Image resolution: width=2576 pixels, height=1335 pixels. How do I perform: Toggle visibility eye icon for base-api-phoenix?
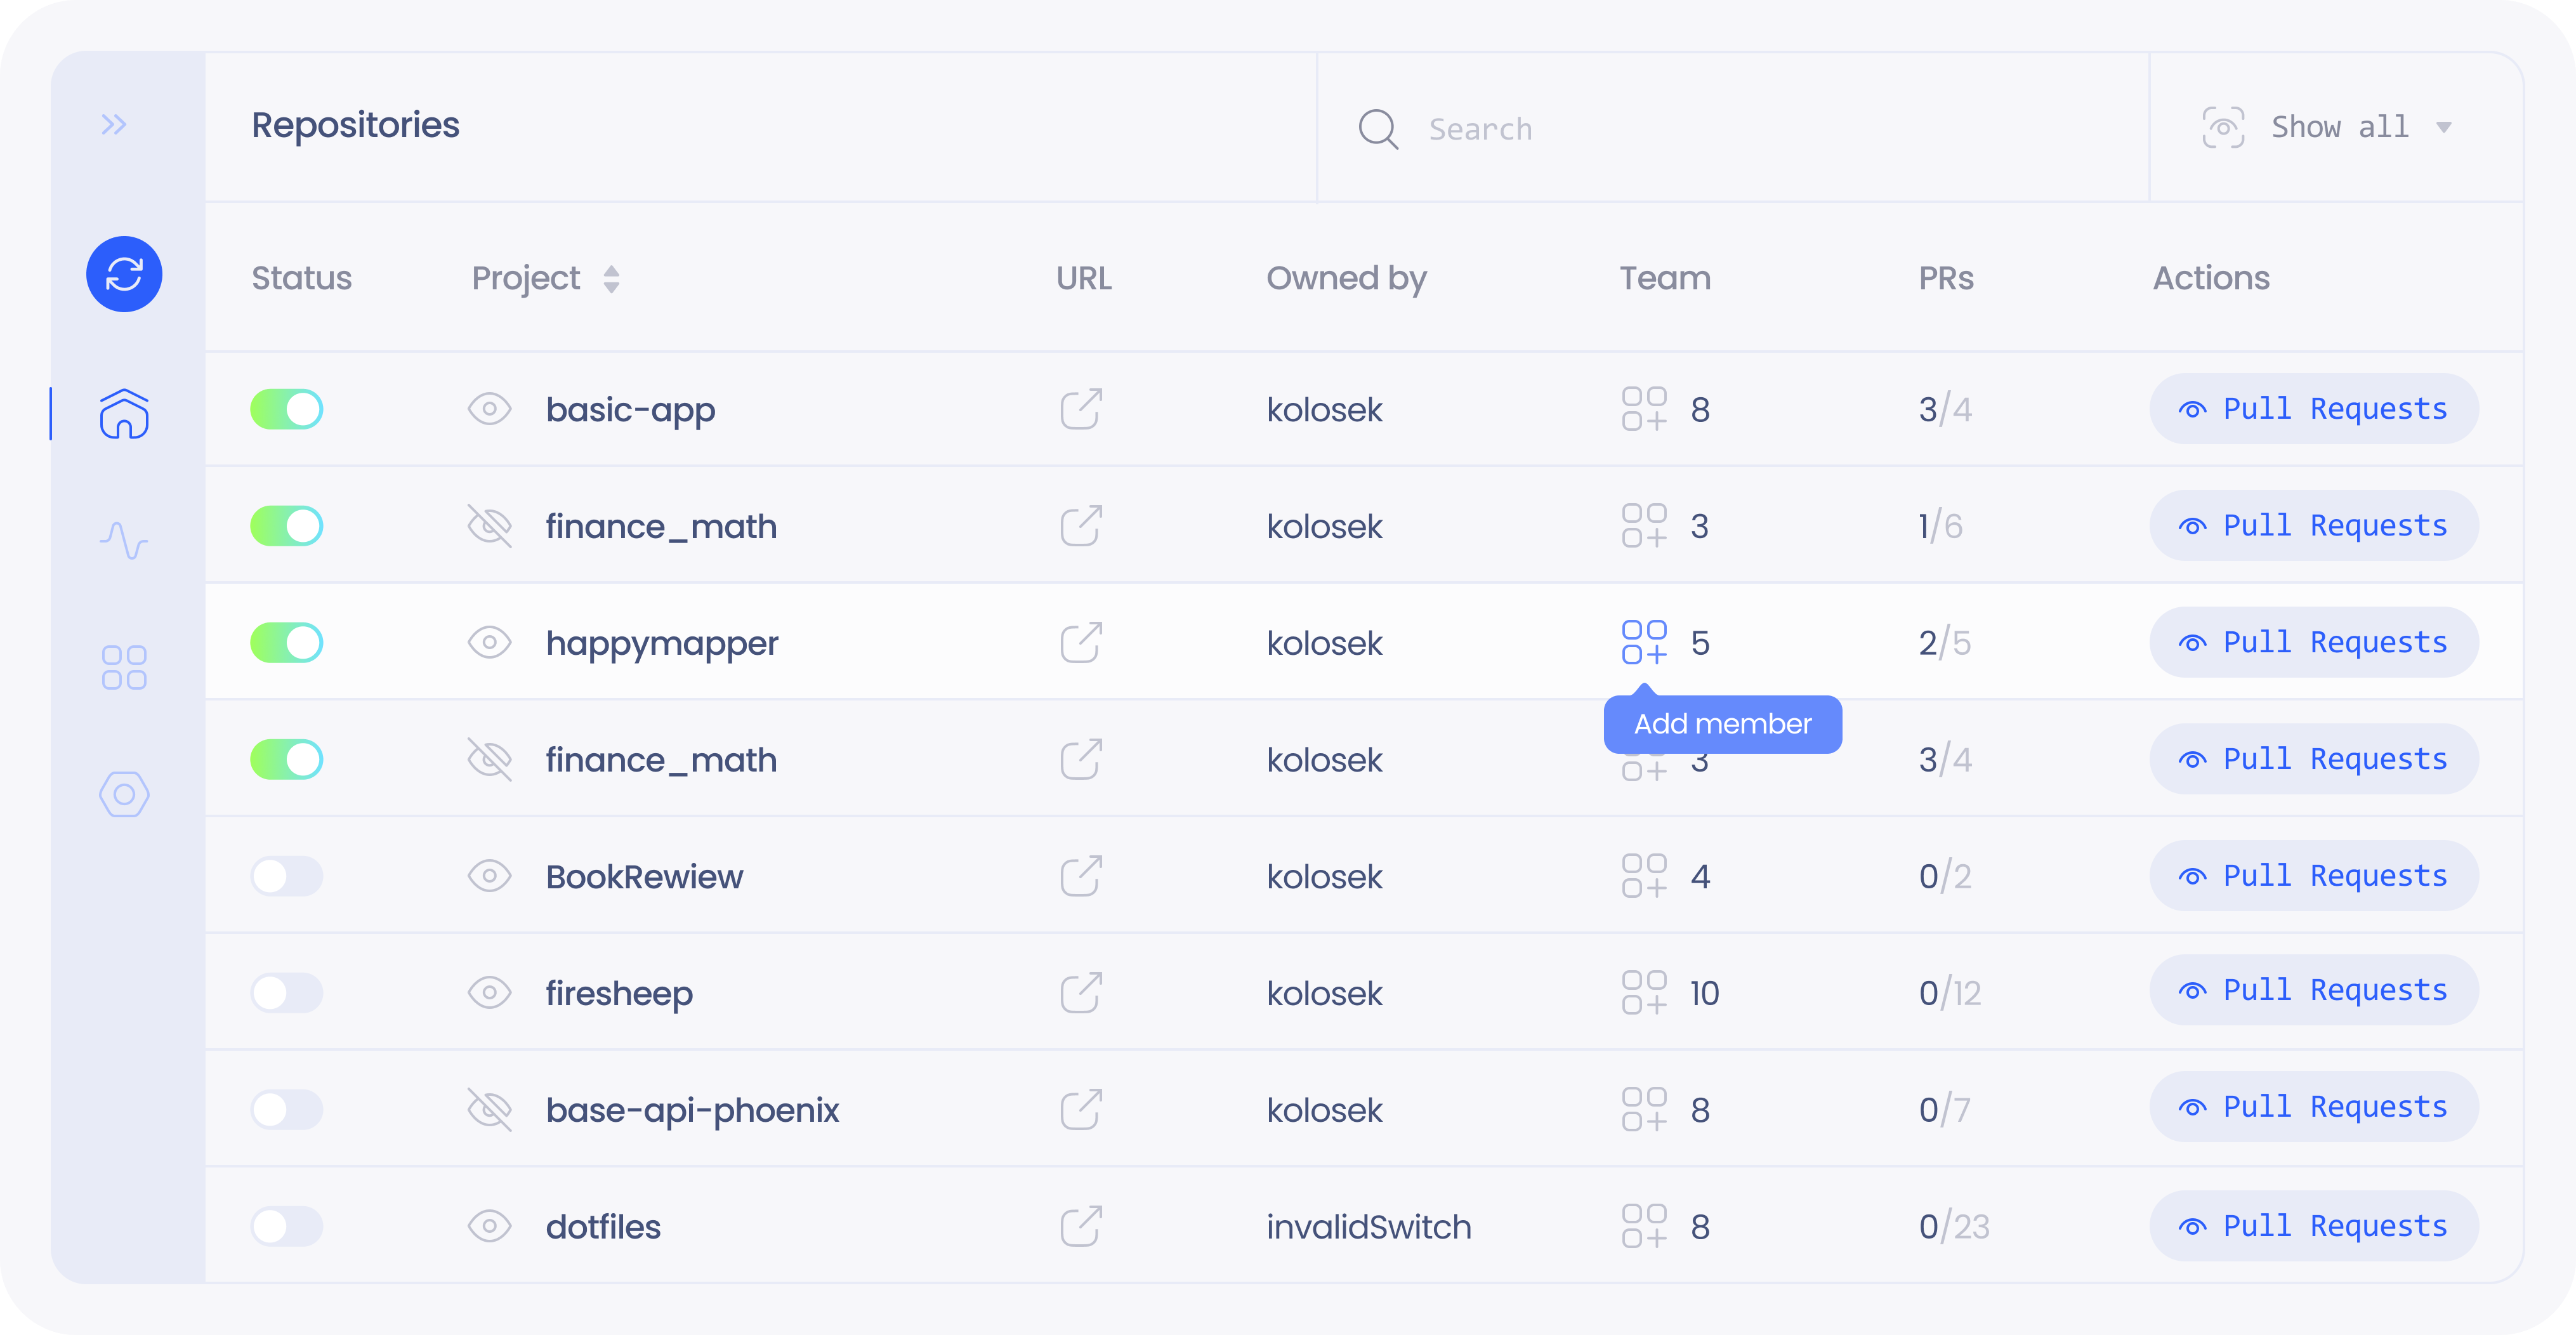pos(490,1109)
